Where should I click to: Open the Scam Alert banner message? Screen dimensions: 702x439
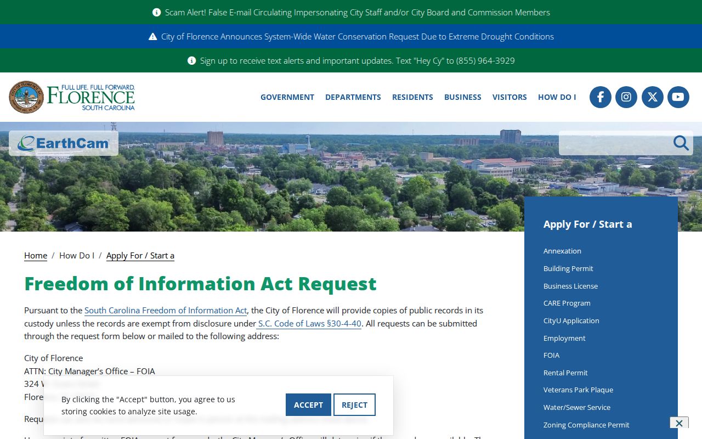[x=358, y=12]
